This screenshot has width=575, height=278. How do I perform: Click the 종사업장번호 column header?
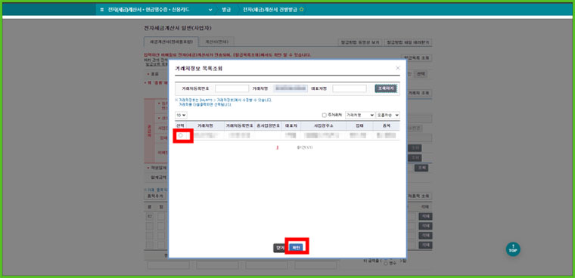tap(268, 125)
